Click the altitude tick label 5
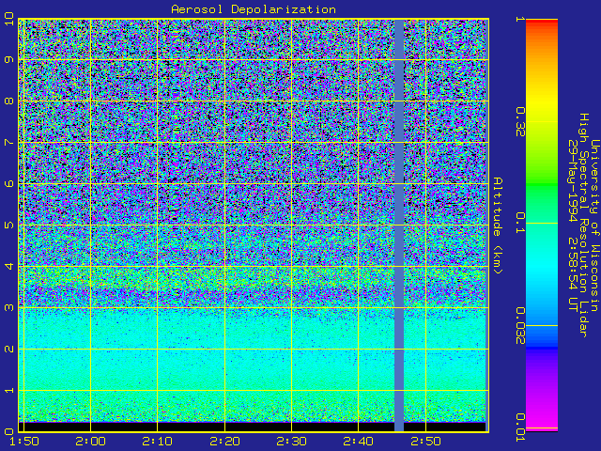 pyautogui.click(x=8, y=225)
